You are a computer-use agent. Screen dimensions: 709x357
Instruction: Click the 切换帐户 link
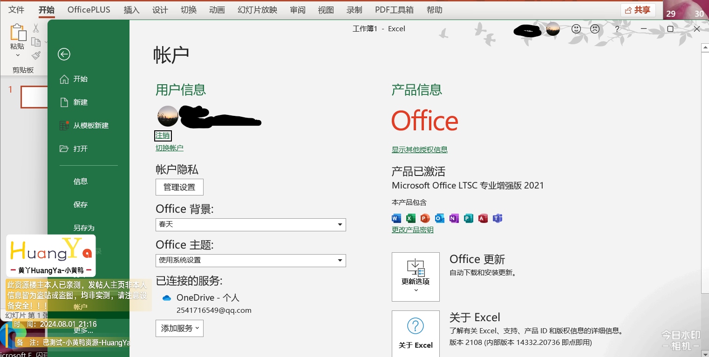170,148
